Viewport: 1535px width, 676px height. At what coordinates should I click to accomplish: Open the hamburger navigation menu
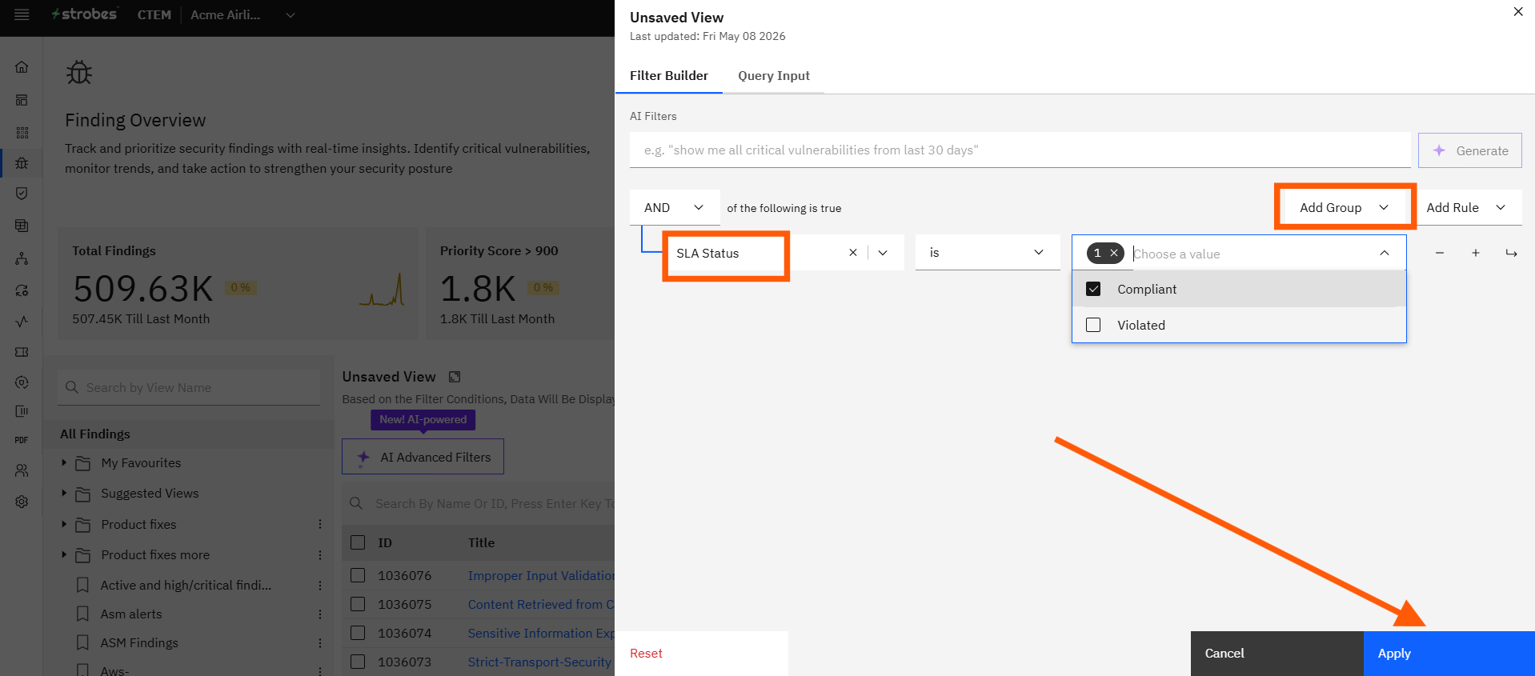coord(22,15)
